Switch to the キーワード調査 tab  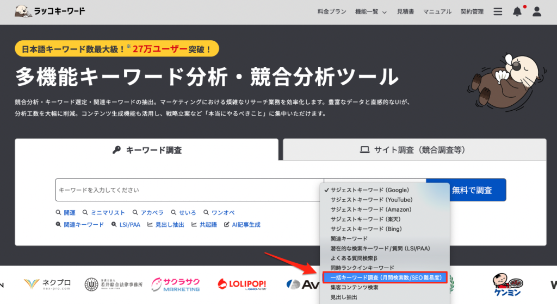[x=147, y=150]
